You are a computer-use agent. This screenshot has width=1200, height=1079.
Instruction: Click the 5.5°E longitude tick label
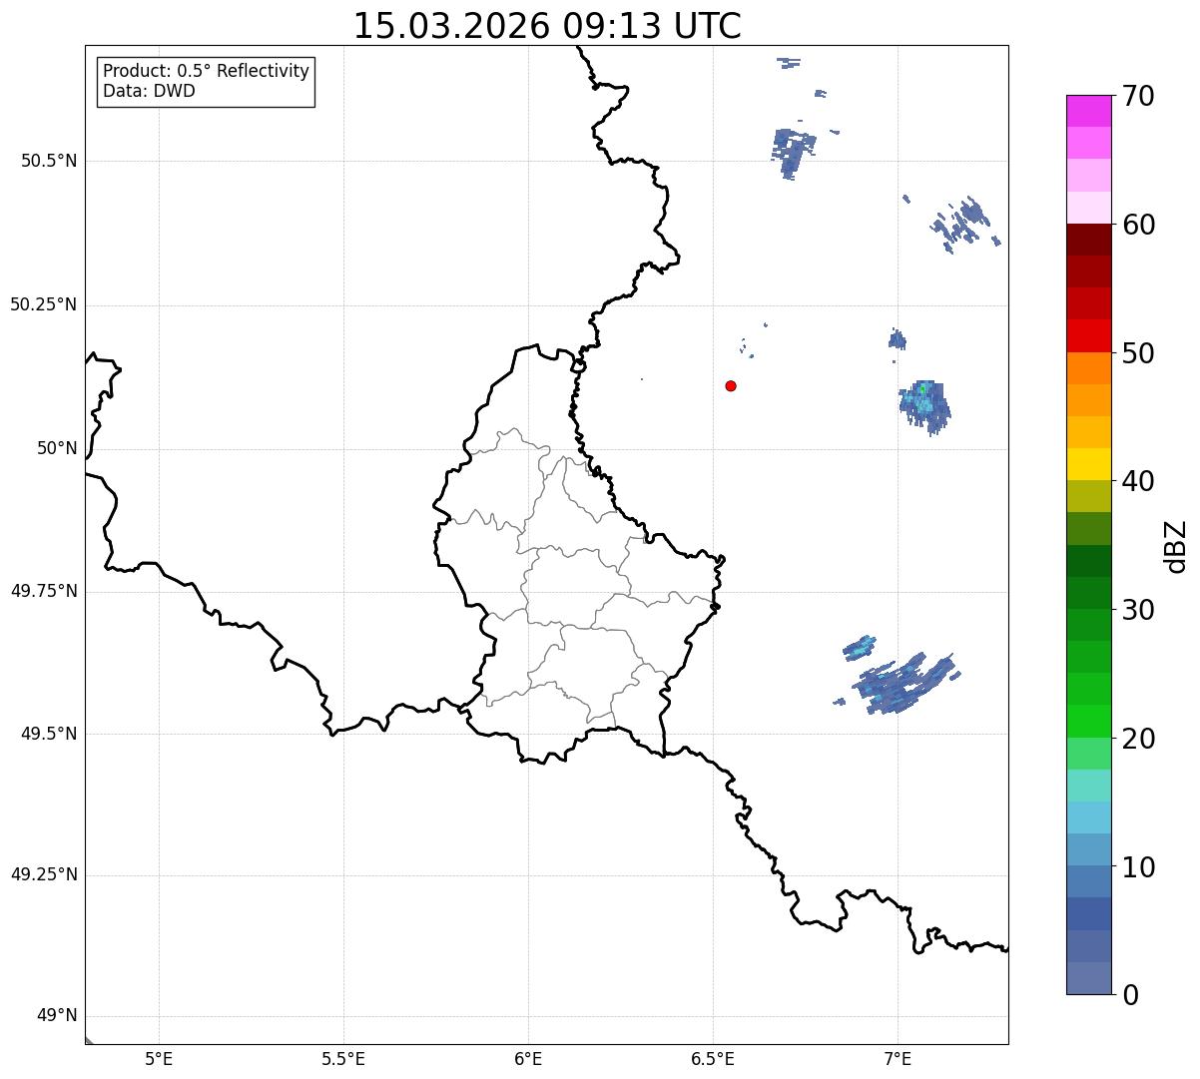click(x=343, y=1059)
